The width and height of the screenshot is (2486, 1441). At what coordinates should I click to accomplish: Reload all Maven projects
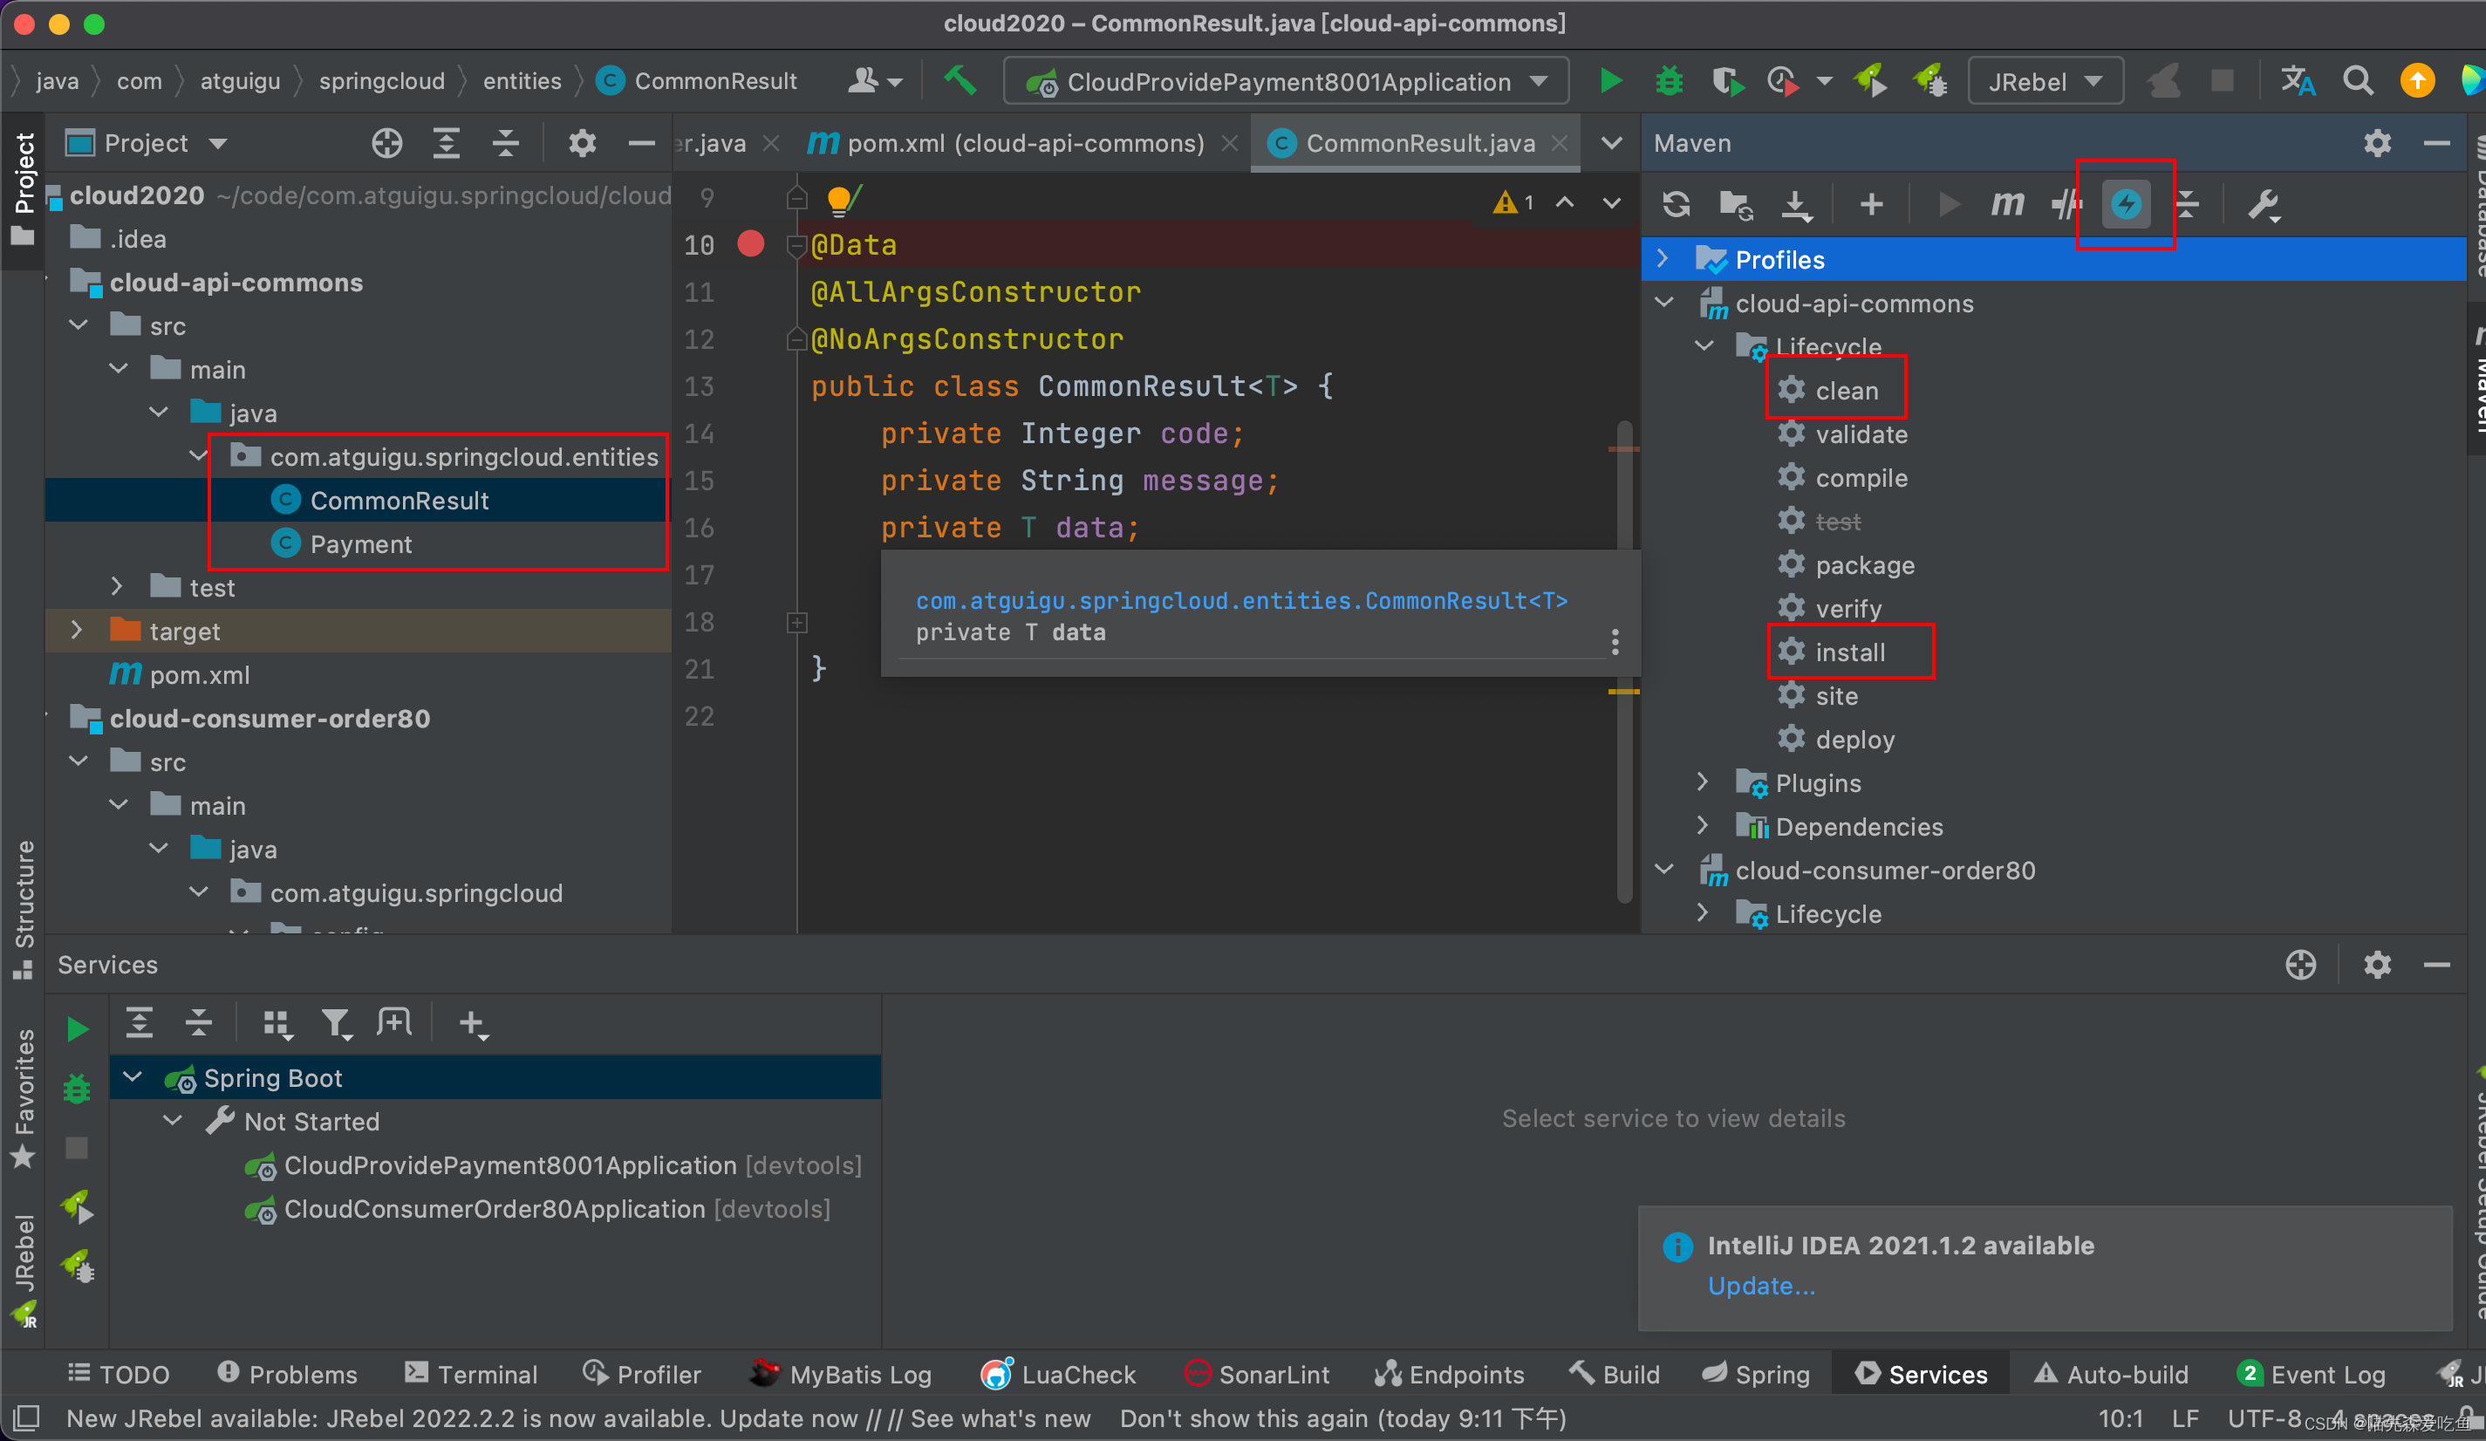[x=1676, y=204]
